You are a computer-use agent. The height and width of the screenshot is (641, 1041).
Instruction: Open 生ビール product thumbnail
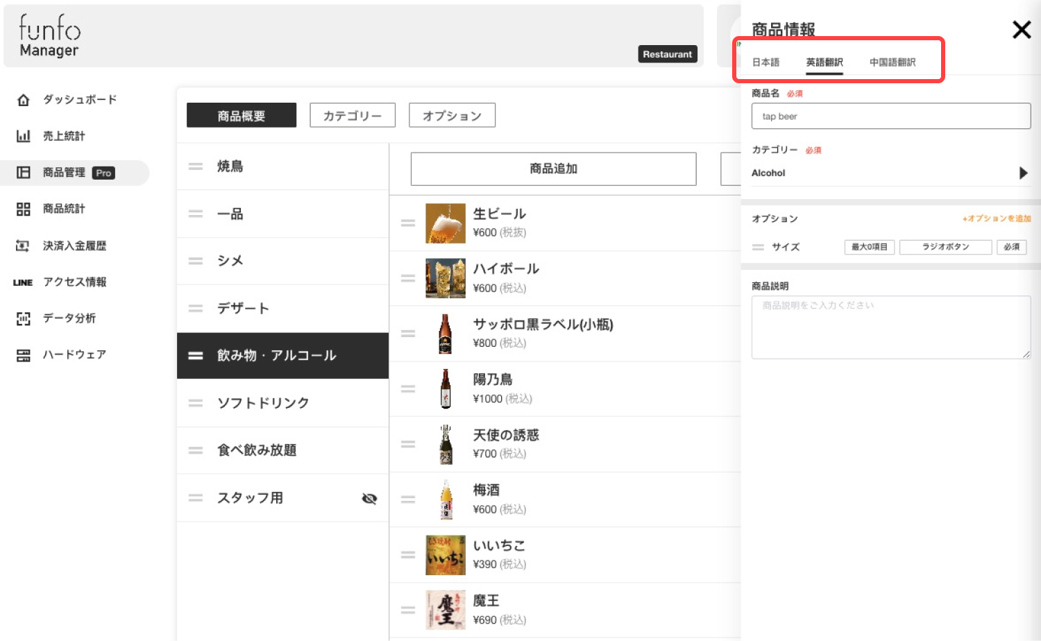446,223
